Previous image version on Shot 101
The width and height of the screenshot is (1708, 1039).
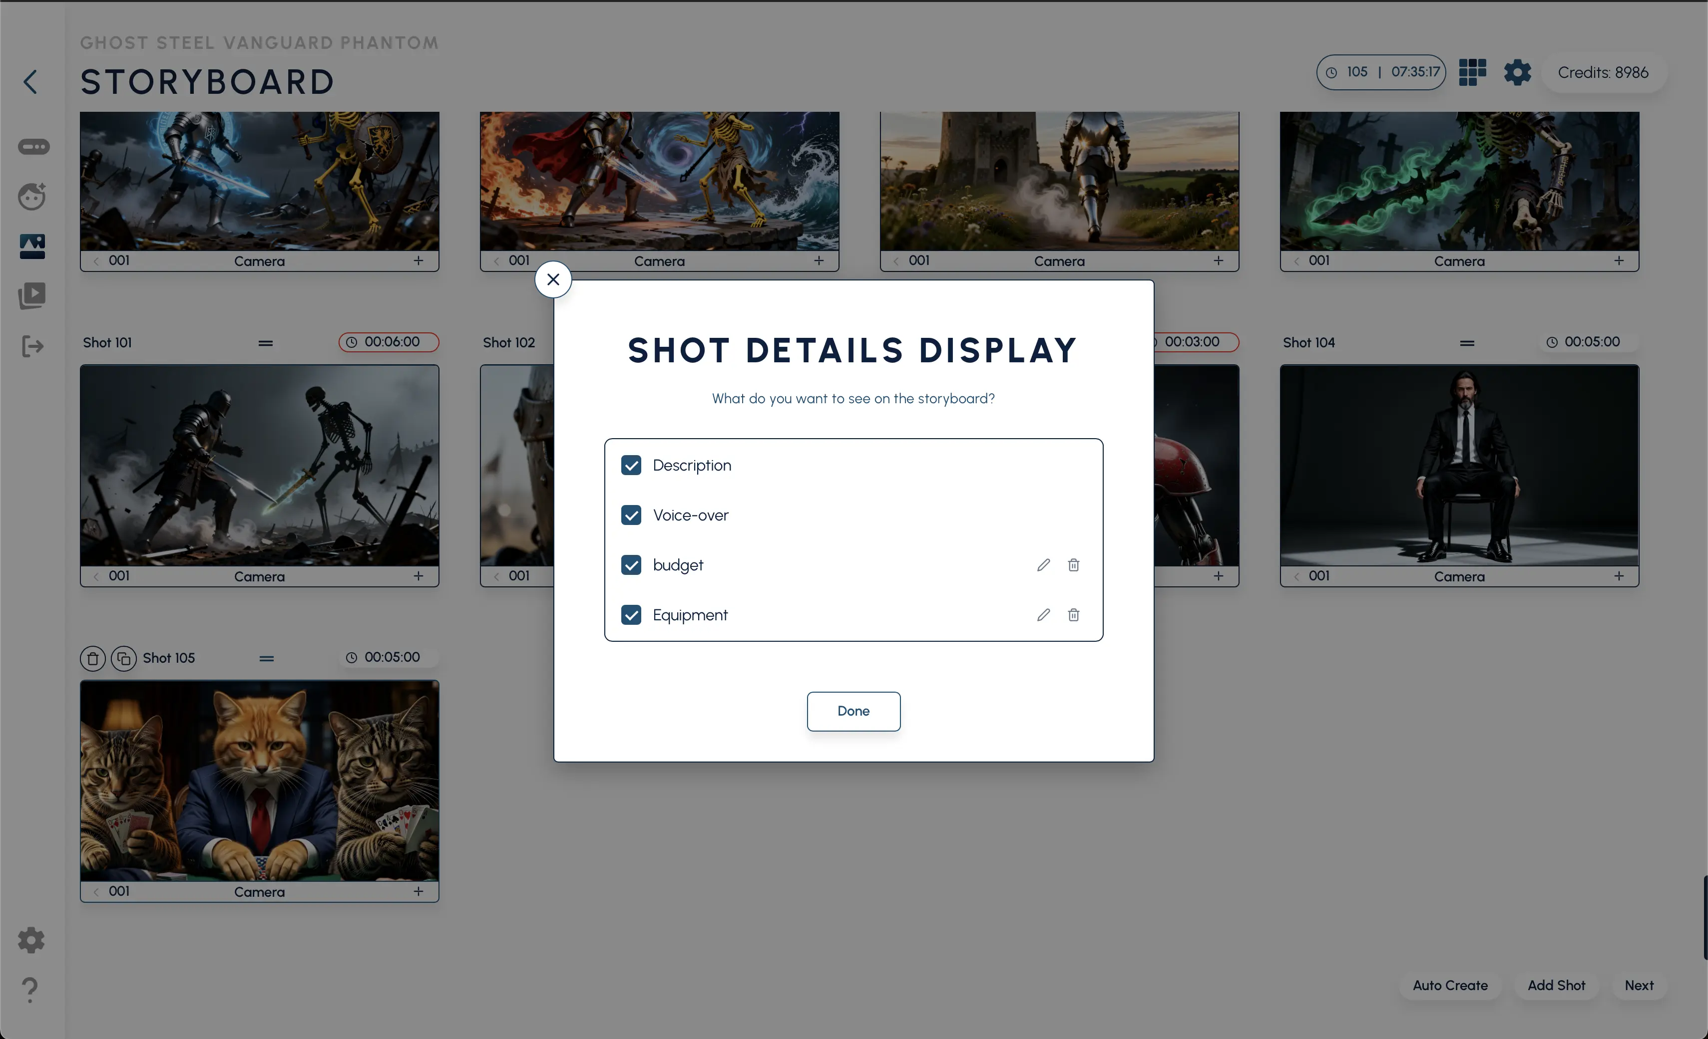(x=96, y=576)
